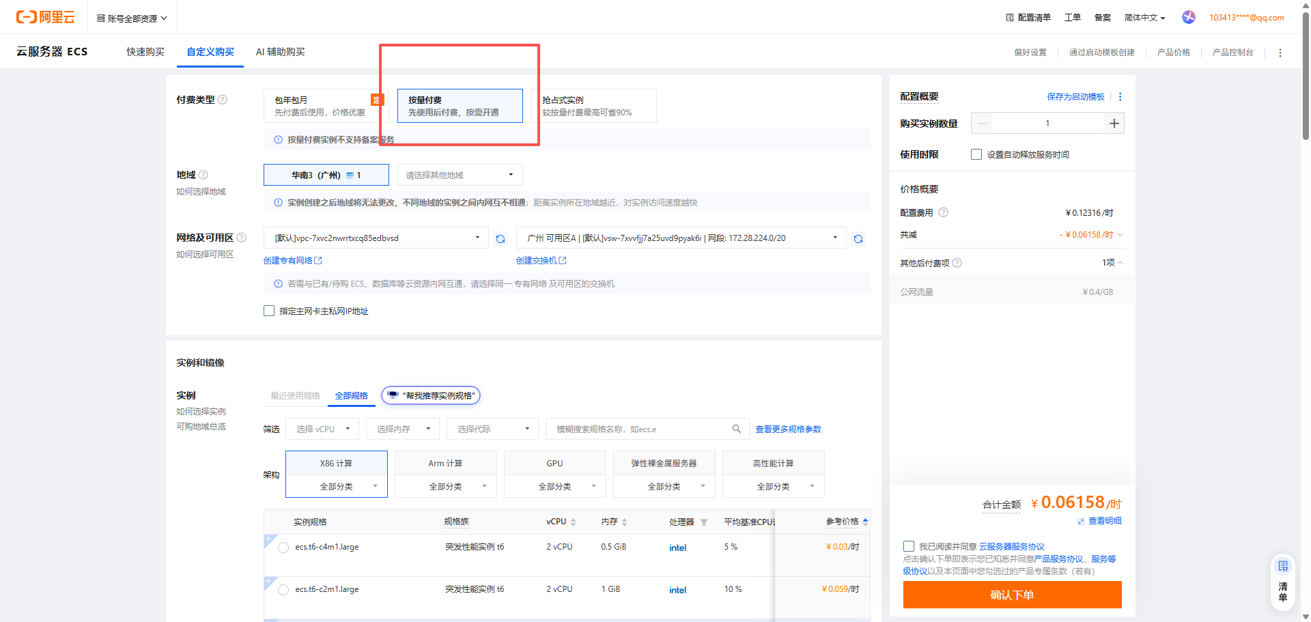Switch to 快速购买 tab
The width and height of the screenshot is (1311, 622).
click(x=145, y=52)
